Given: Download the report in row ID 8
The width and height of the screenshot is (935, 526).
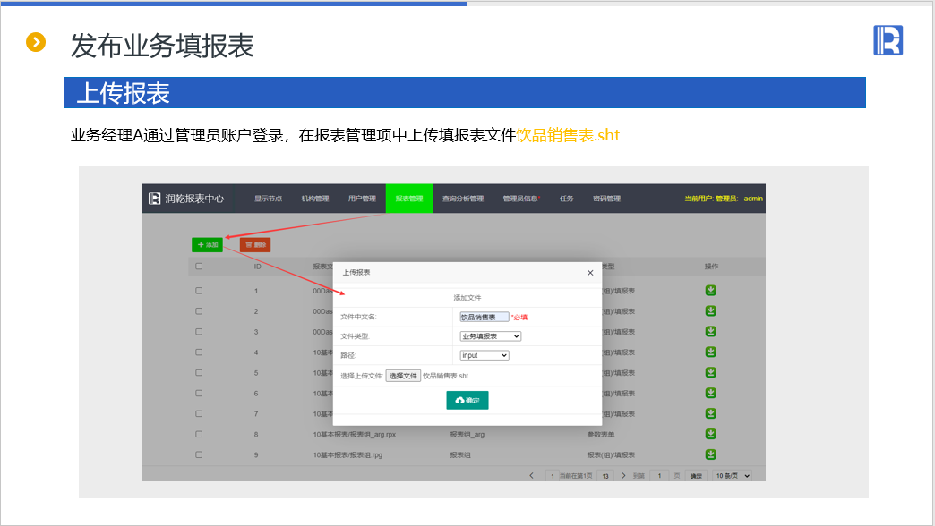Looking at the screenshot, I should point(710,434).
